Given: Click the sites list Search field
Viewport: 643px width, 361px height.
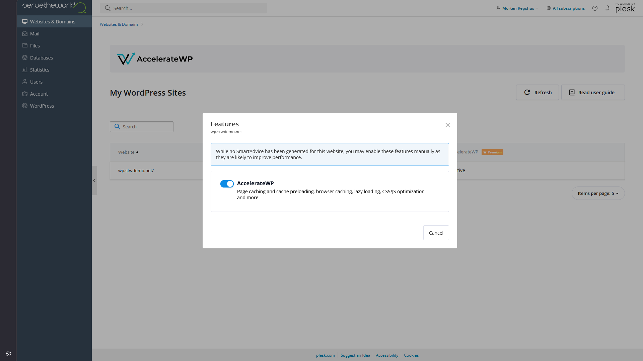Looking at the screenshot, I should pos(142,127).
